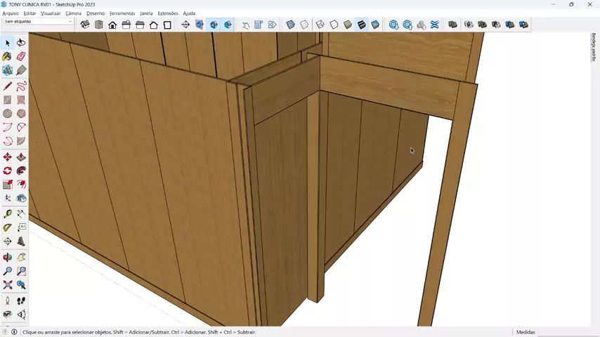This screenshot has height=337, width=600.
Task: Pick the Move tool
Action: pos(8,157)
